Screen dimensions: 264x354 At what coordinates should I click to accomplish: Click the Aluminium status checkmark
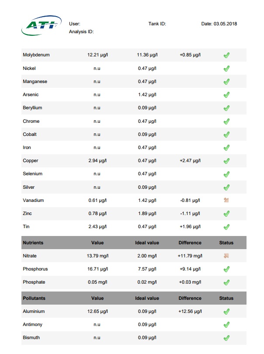click(x=226, y=312)
